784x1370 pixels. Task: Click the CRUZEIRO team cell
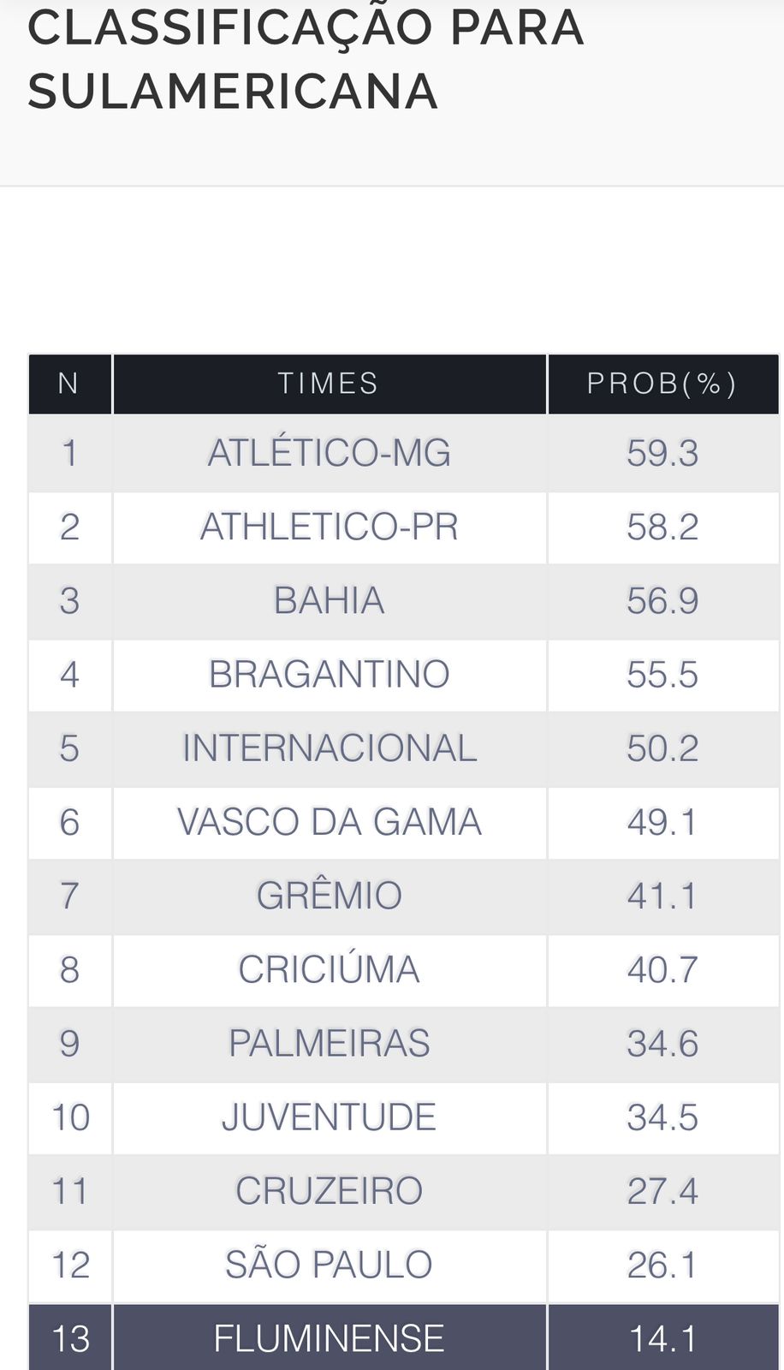[x=330, y=1190]
